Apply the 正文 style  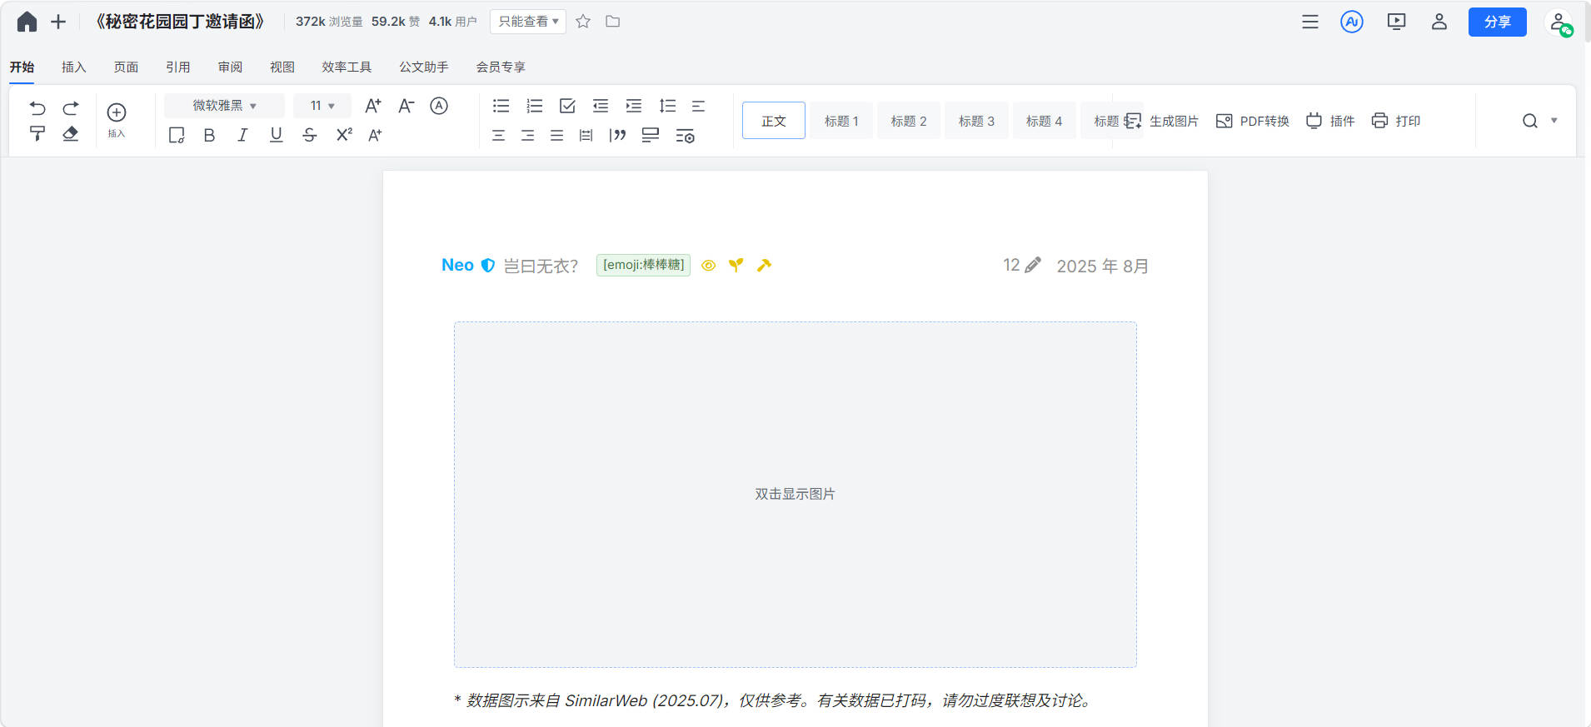774,121
